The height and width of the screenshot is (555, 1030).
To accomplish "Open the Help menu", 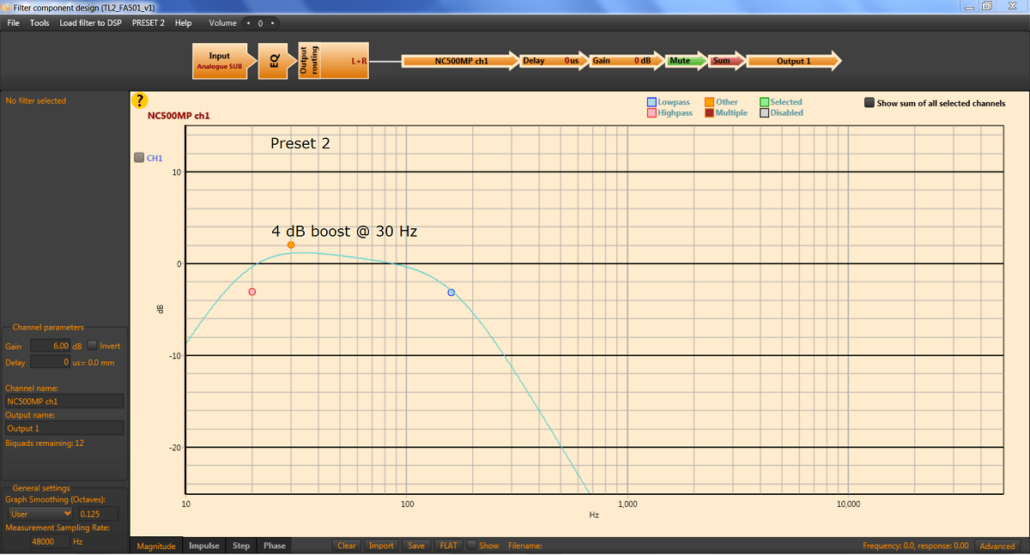I will point(184,23).
